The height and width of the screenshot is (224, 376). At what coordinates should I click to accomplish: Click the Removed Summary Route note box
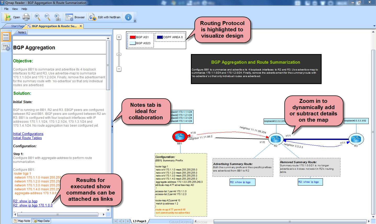click(x=310, y=167)
